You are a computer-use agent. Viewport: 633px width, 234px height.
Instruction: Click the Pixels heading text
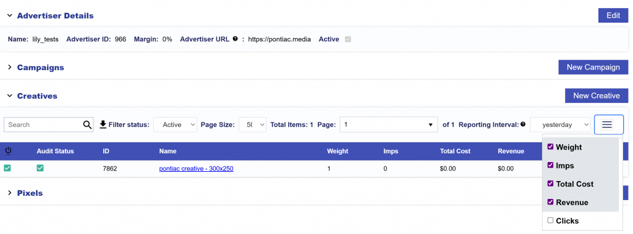click(30, 193)
